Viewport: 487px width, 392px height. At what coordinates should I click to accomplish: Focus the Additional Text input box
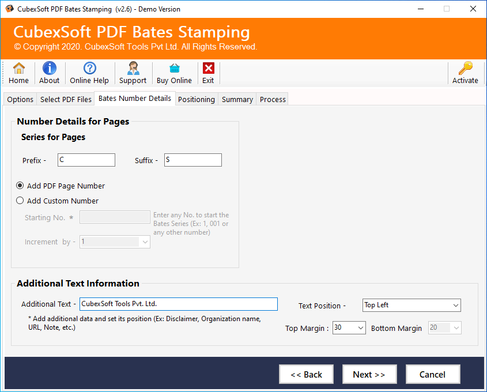tap(178, 304)
